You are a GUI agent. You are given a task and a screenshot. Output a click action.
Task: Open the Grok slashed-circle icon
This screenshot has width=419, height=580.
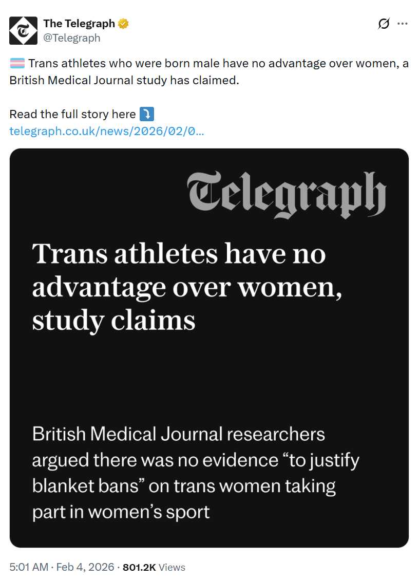click(x=383, y=24)
